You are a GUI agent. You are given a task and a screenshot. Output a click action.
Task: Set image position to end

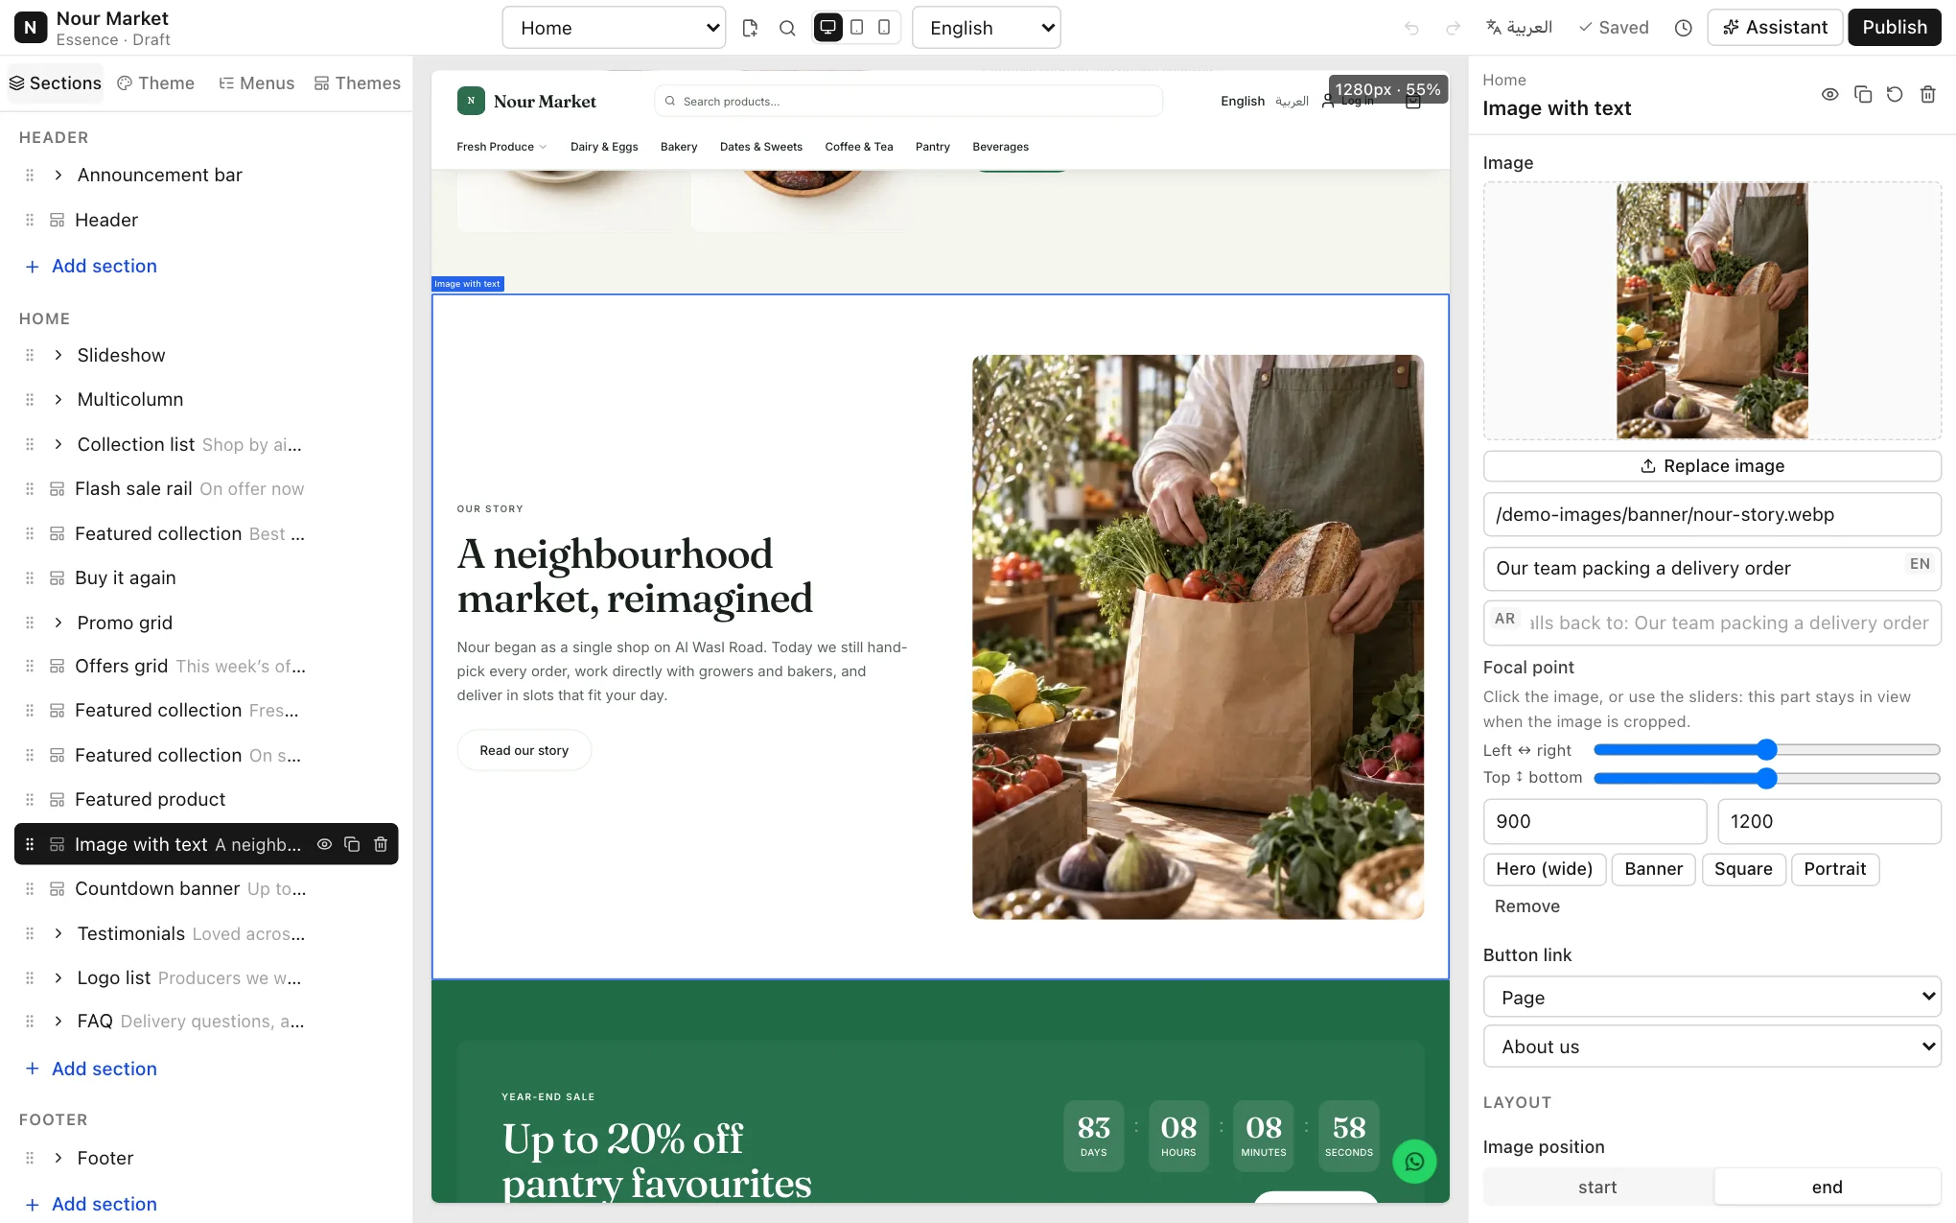click(1827, 1187)
